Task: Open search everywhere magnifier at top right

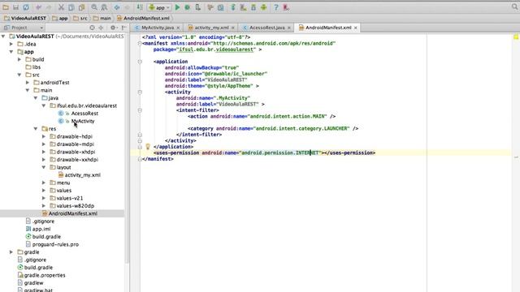Action: [514, 7]
